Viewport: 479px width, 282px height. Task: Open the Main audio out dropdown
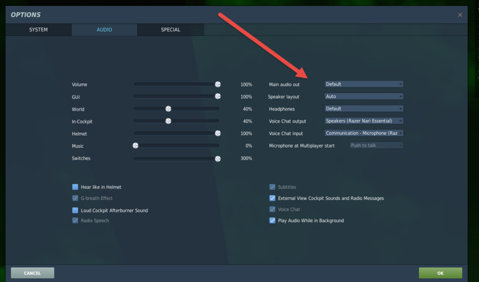tap(364, 84)
